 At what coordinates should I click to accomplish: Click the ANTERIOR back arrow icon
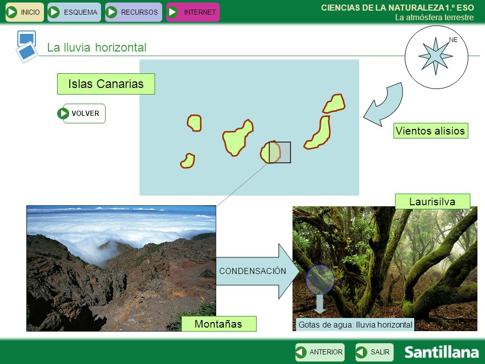pos(301,352)
